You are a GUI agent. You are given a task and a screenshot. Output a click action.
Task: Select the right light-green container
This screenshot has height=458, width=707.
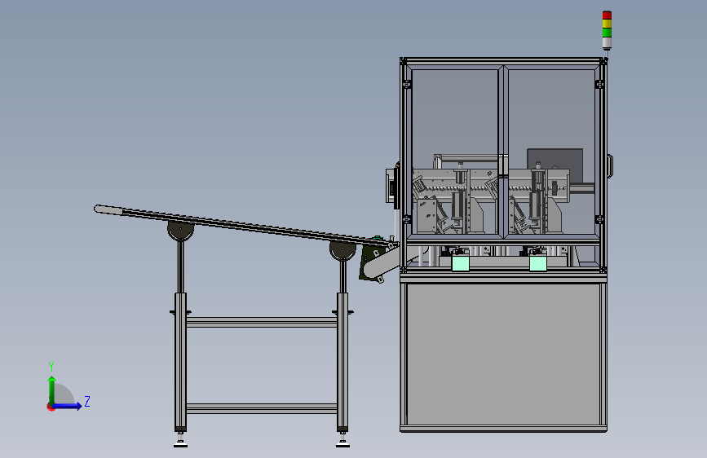(538, 262)
